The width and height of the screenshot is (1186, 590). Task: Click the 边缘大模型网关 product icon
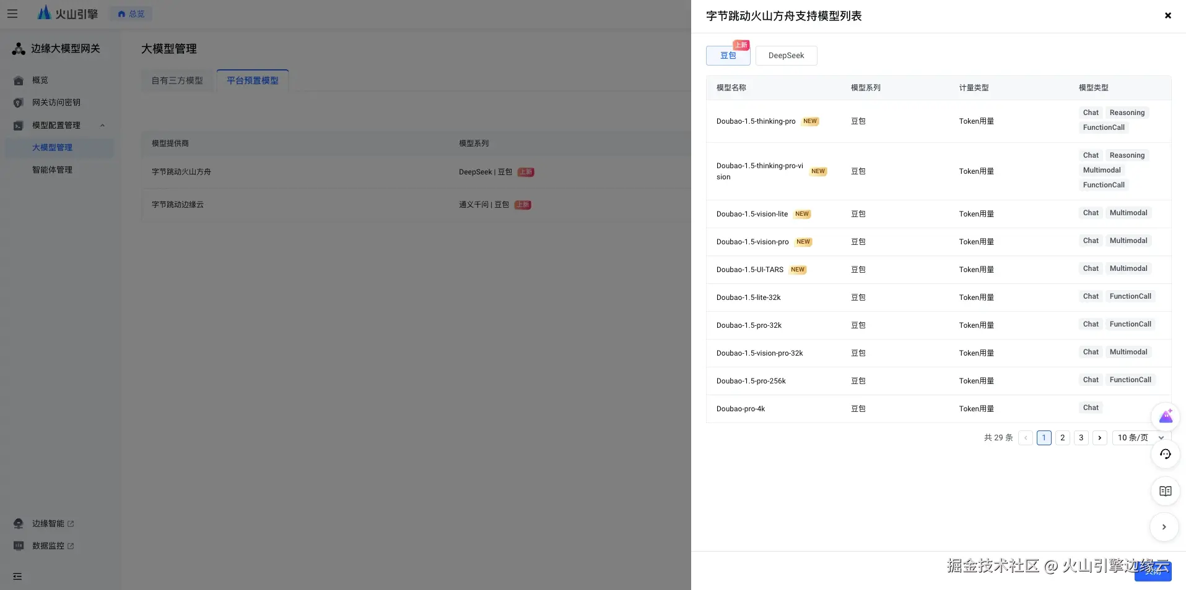(x=19, y=49)
